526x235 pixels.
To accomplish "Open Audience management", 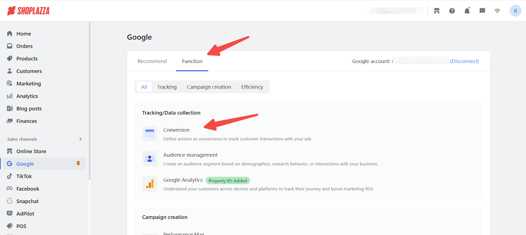I will [190, 155].
